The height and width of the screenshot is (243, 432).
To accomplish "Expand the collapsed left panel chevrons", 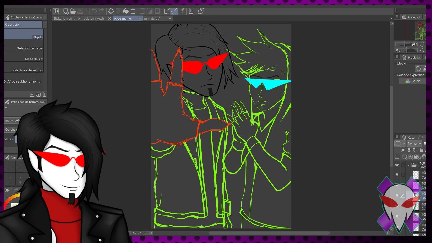I will (x=50, y=10).
